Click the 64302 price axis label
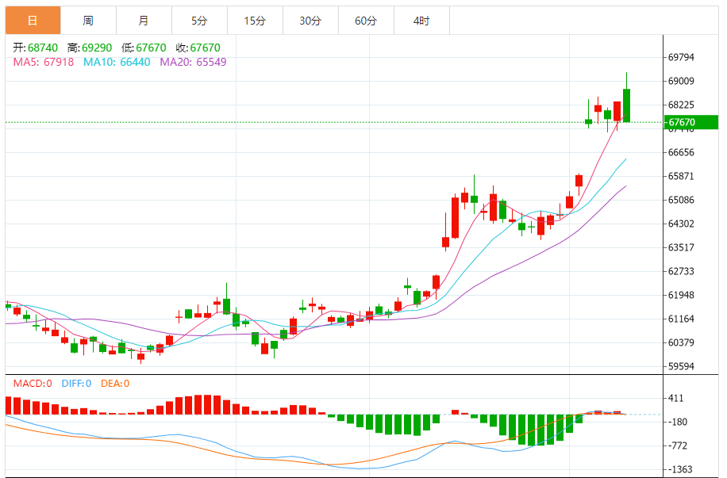This screenshot has height=478, width=727. coord(681,224)
